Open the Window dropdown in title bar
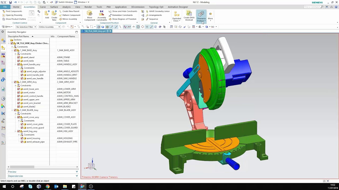 tap(81, 2)
